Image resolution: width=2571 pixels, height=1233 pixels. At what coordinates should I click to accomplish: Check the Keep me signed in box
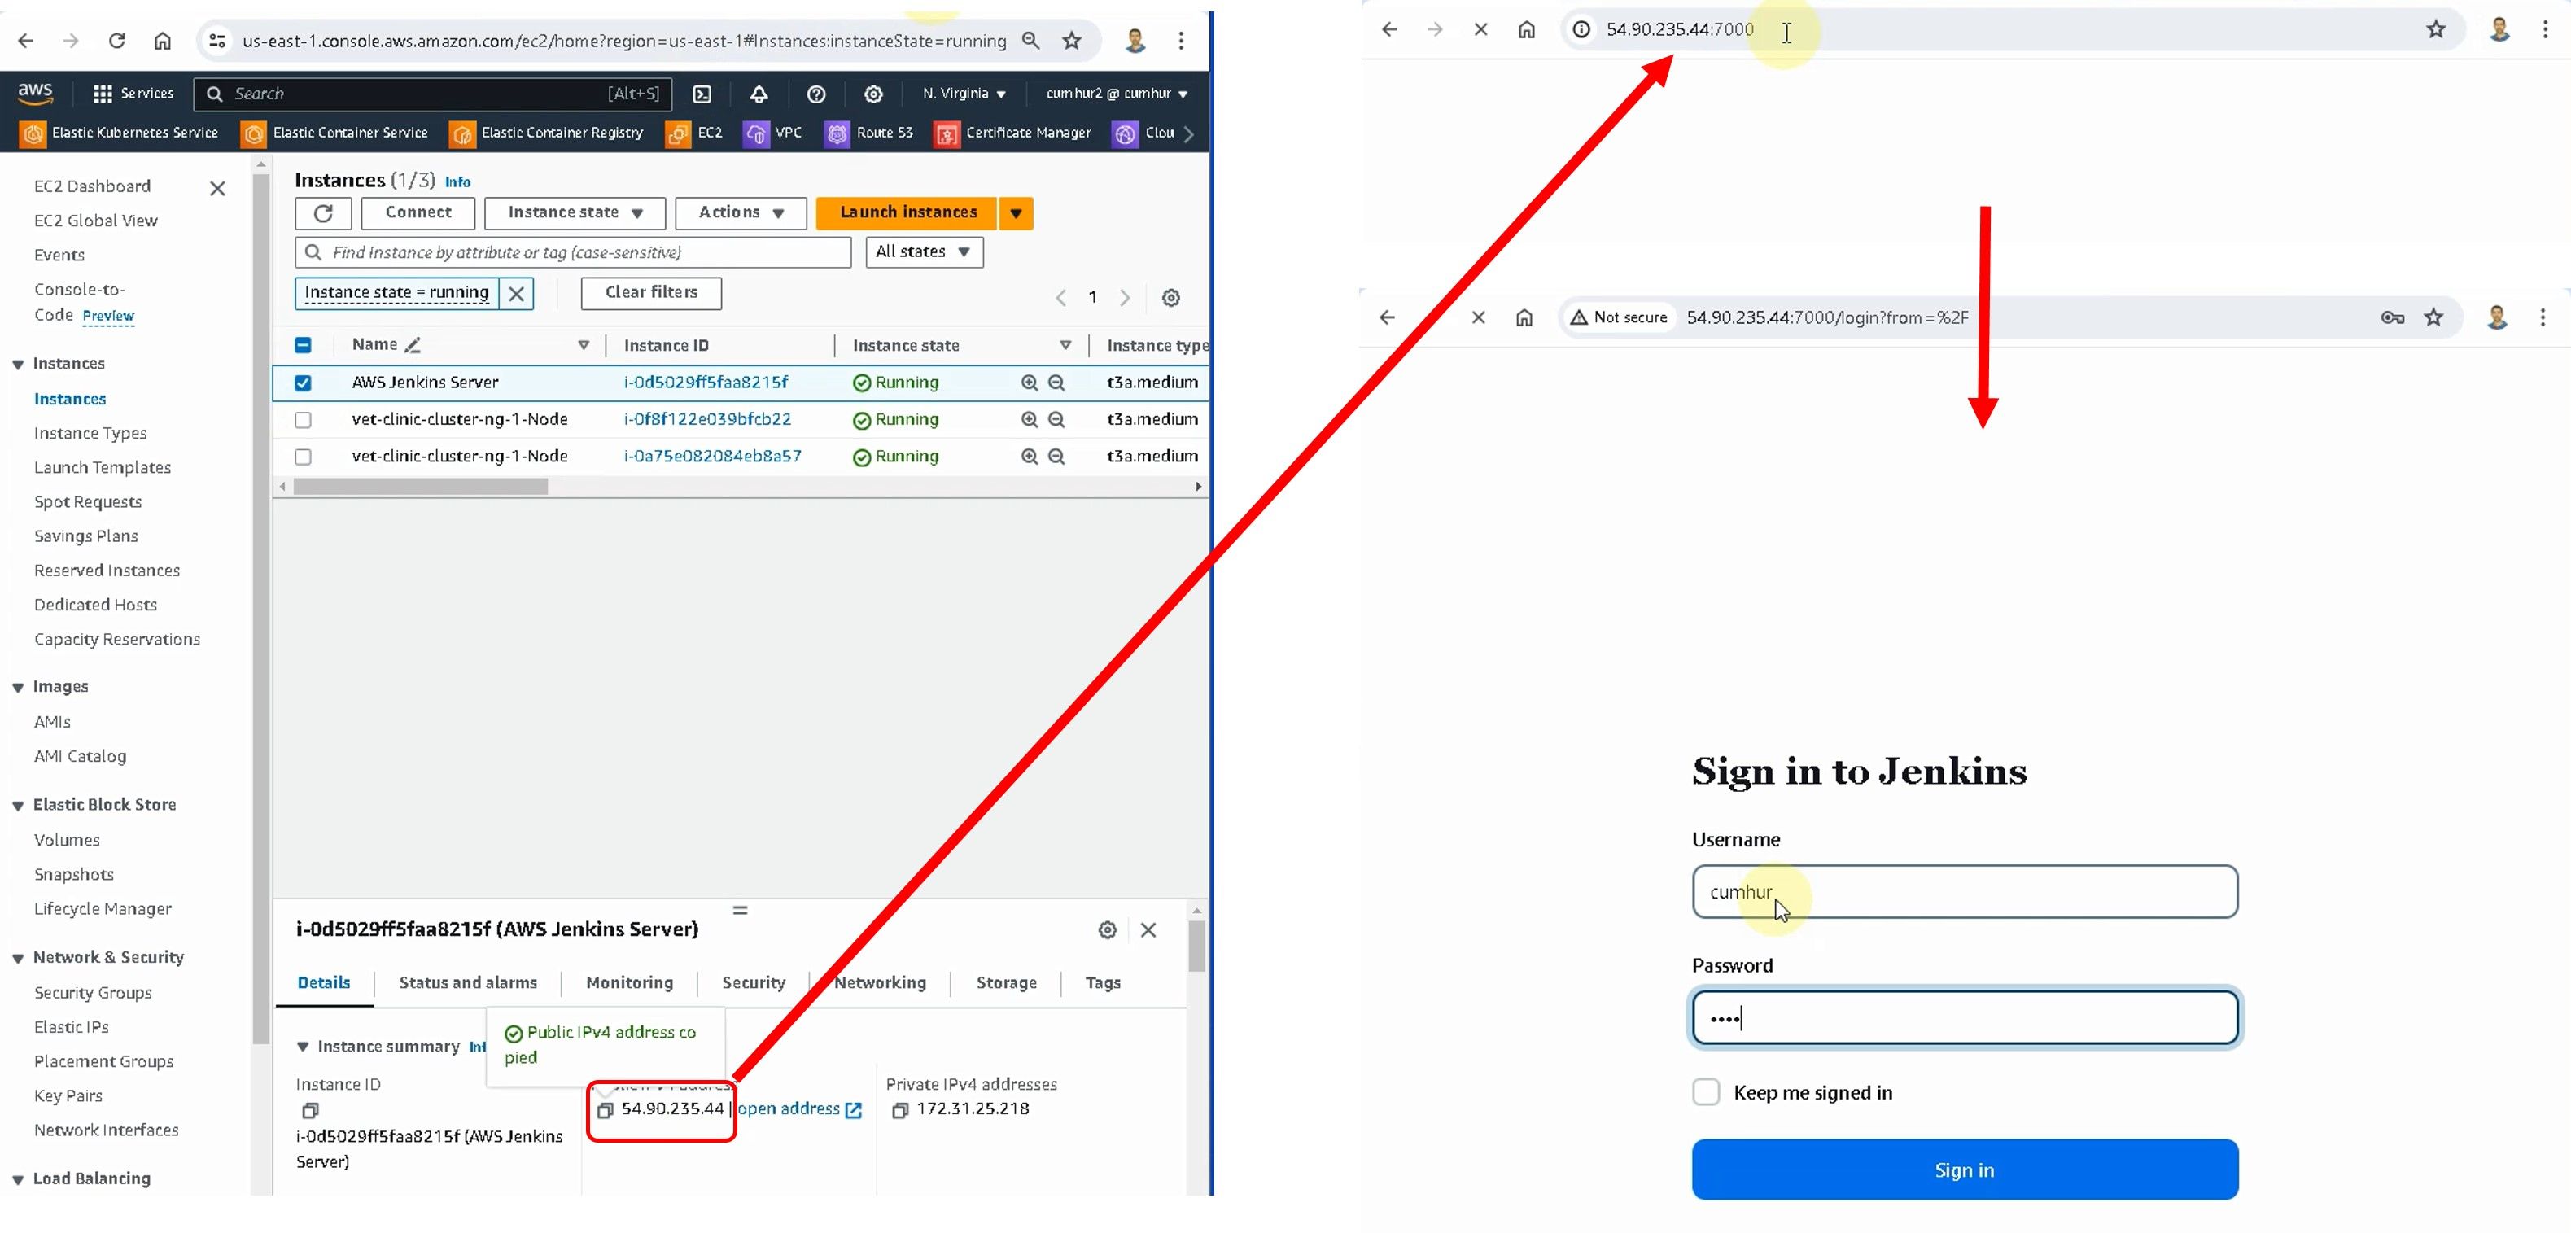[x=1706, y=1091]
